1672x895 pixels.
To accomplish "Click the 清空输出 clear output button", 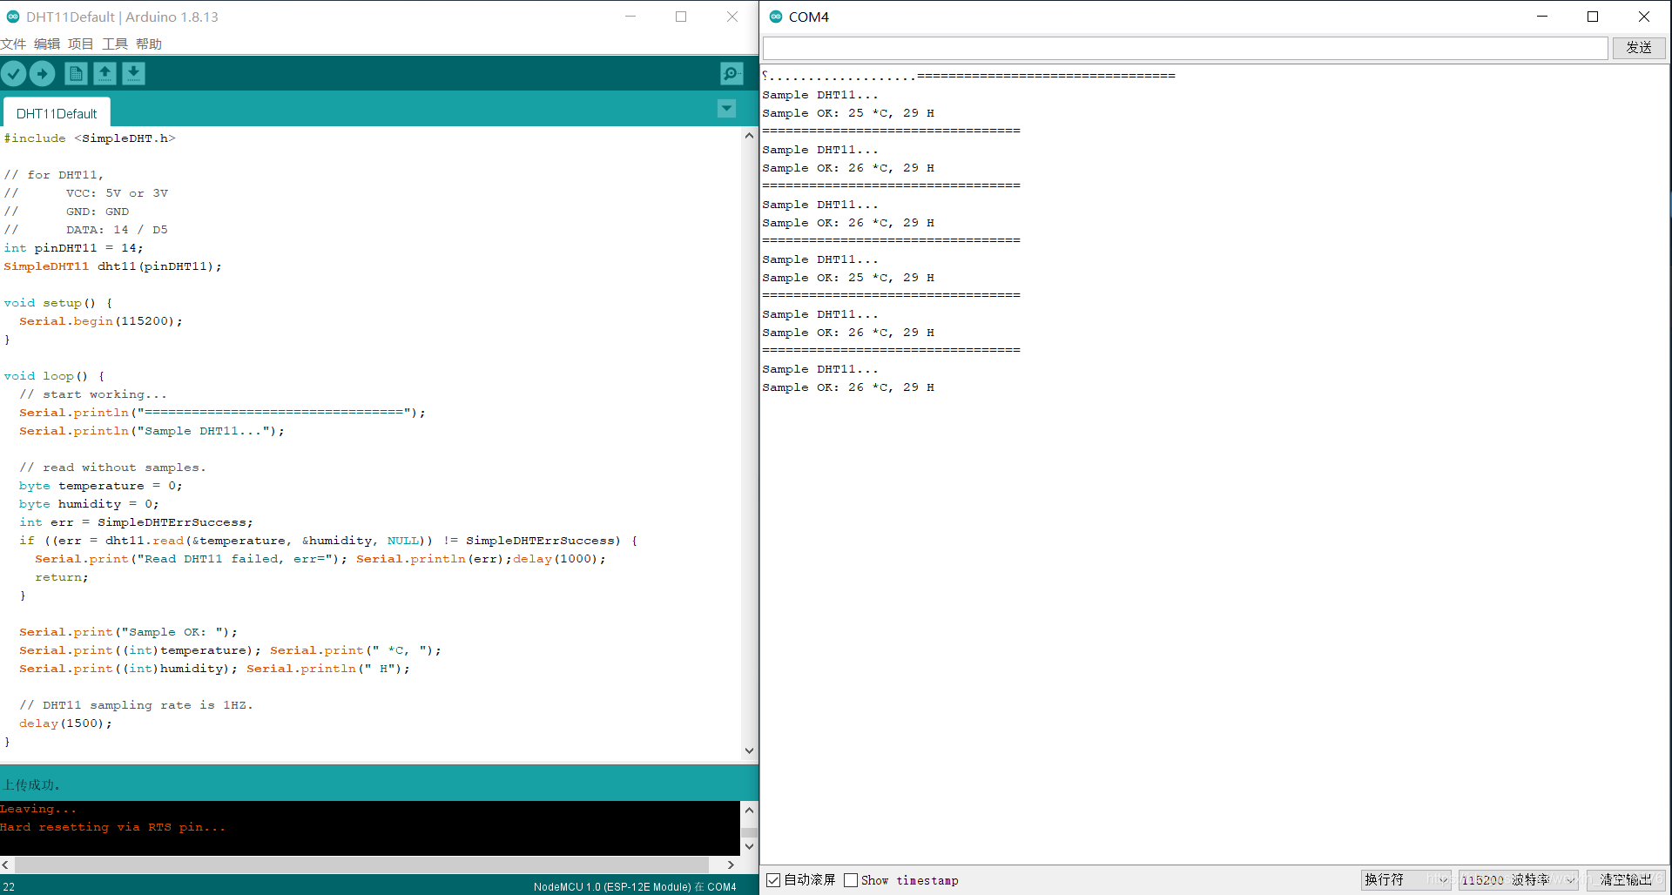I will pos(1625,880).
